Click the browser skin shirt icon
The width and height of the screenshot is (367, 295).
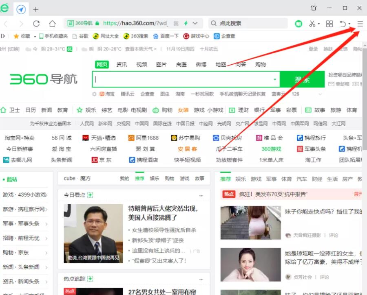click(x=314, y=8)
